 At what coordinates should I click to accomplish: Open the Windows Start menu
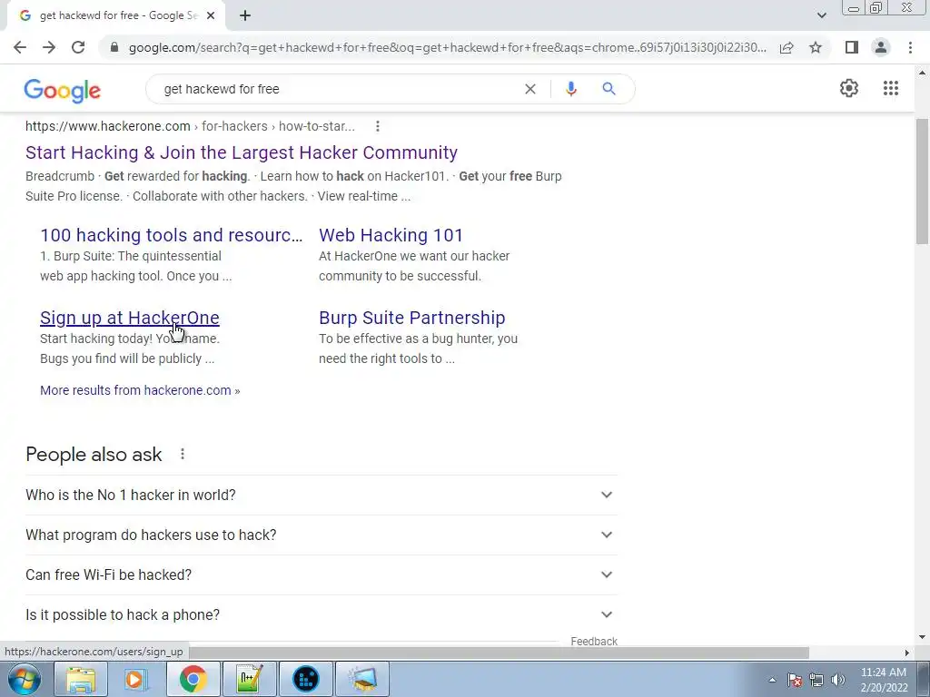point(25,679)
